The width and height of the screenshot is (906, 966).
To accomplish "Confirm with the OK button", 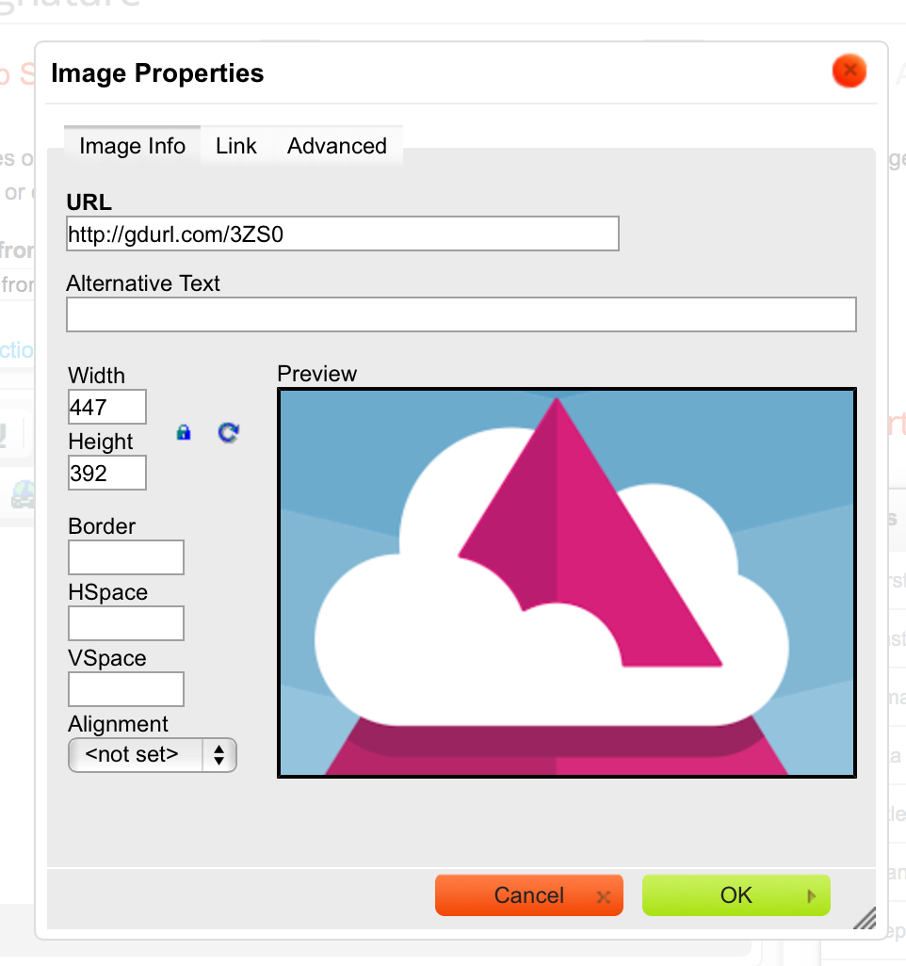I will pyautogui.click(x=736, y=895).
